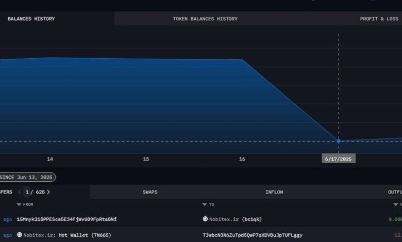
Task: Click the FROM column filter icon
Action: (19, 204)
